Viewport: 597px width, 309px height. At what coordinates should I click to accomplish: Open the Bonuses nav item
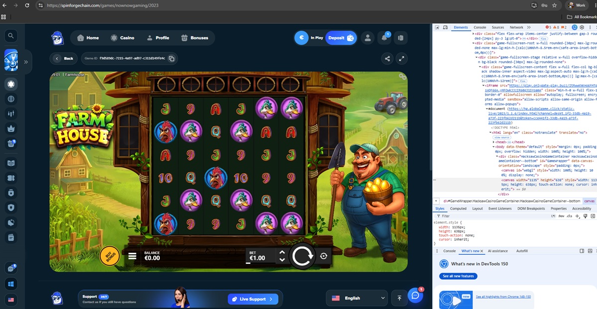point(195,38)
